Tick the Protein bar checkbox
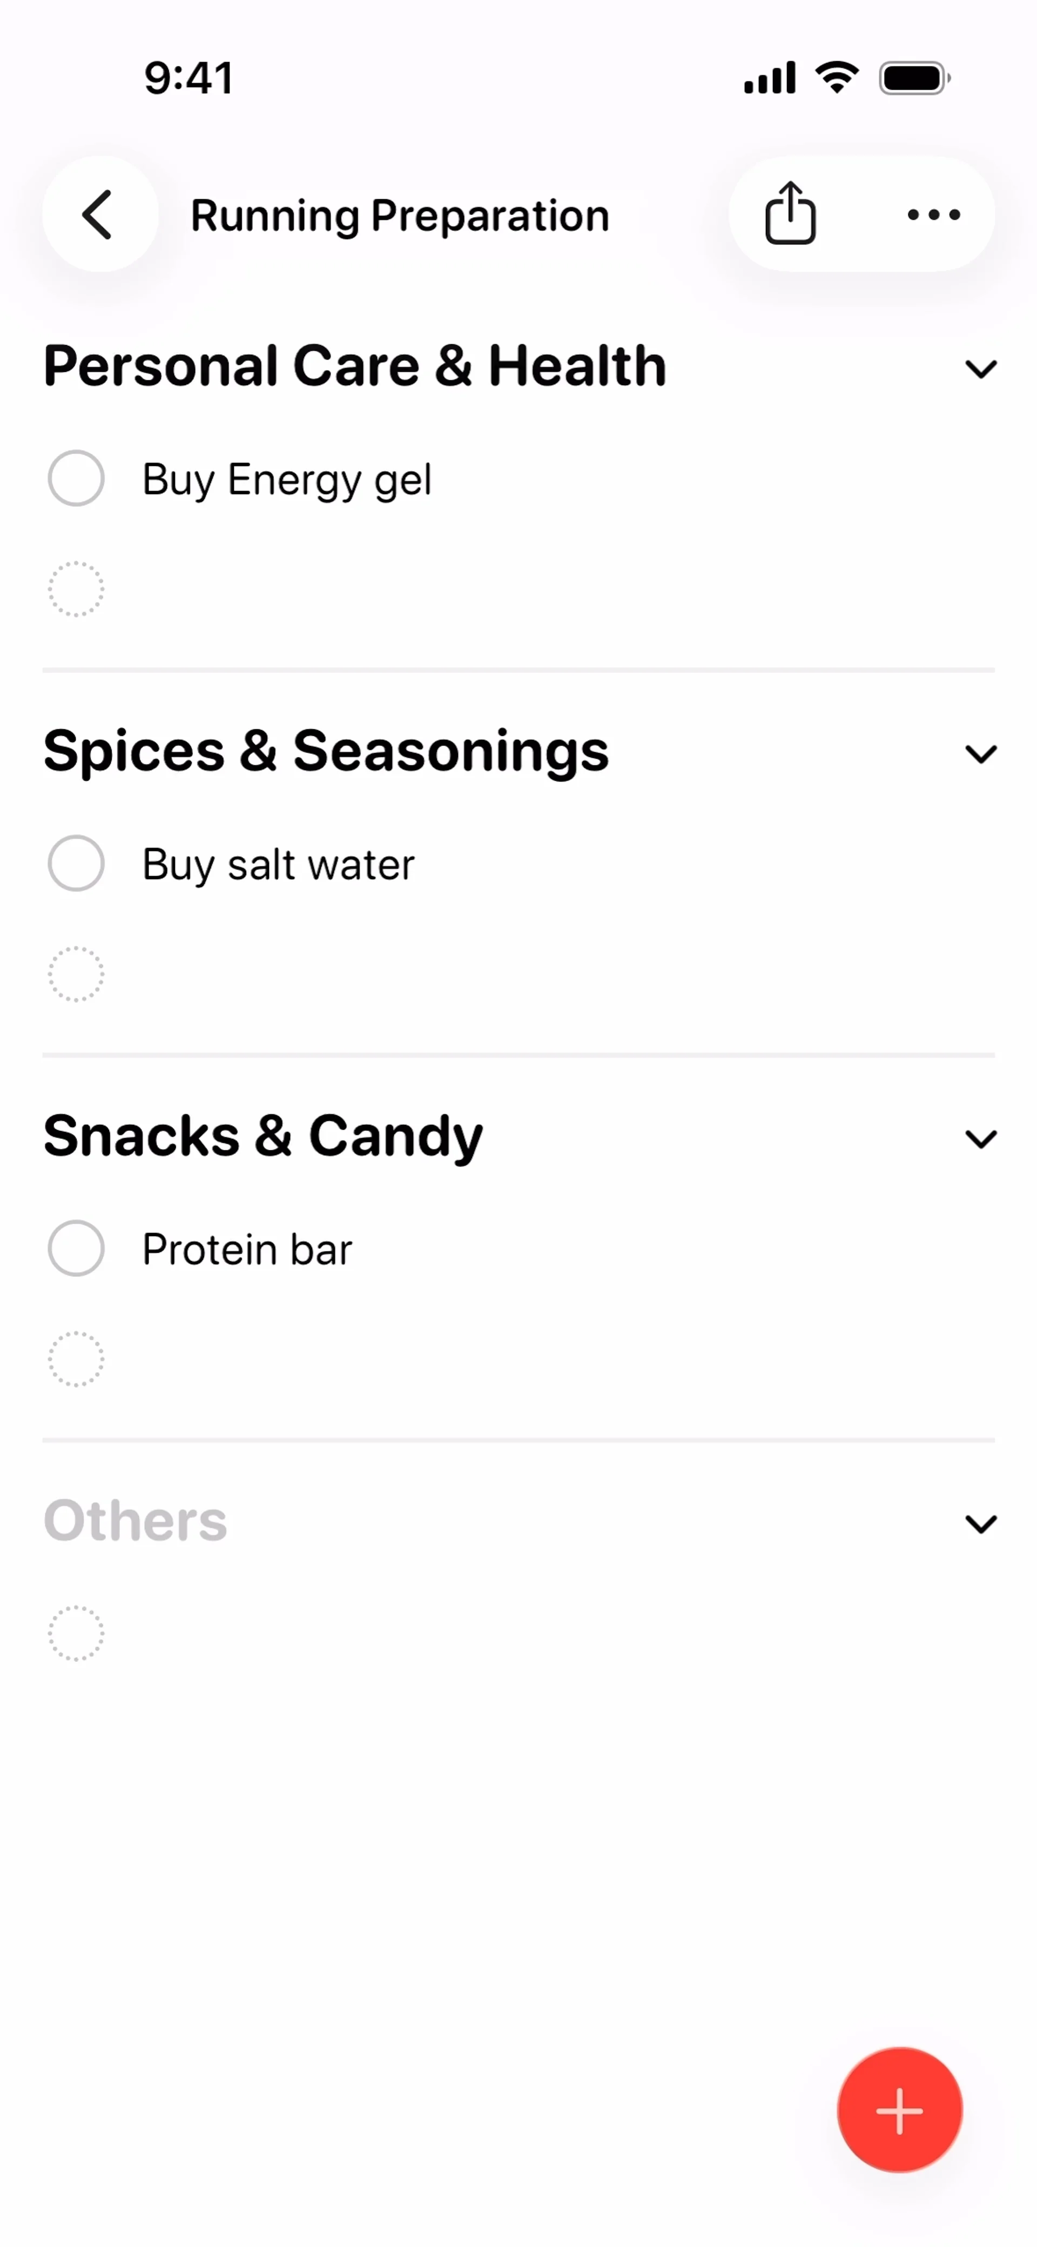Image resolution: width=1037 pixels, height=2247 pixels. 76,1248
